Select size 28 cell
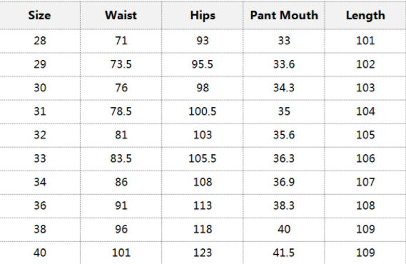Image resolution: width=406 pixels, height=264 pixels. point(40,41)
